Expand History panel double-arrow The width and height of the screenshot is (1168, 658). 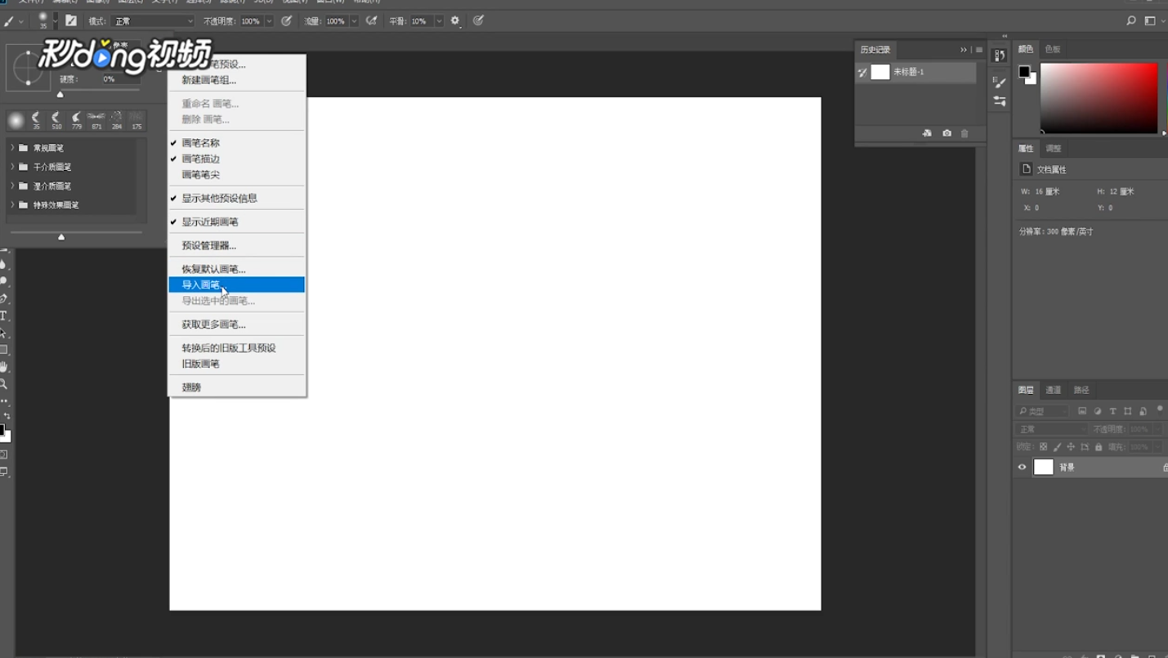964,50
